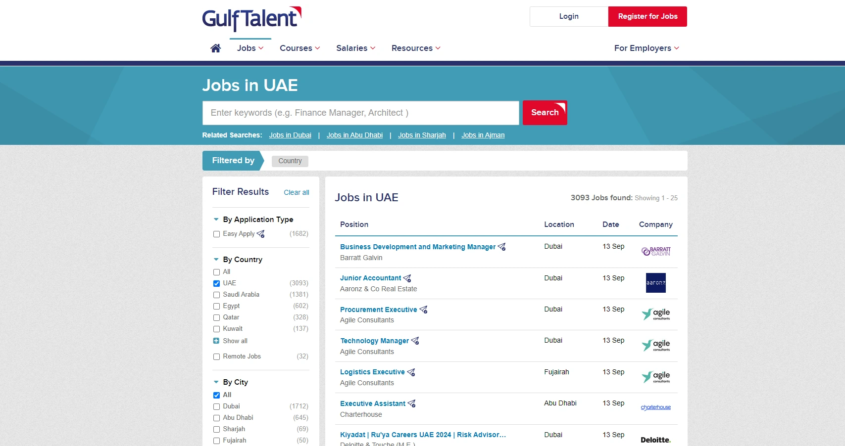Click the plus icon next to Show all
The width and height of the screenshot is (845, 446).
[x=216, y=341]
